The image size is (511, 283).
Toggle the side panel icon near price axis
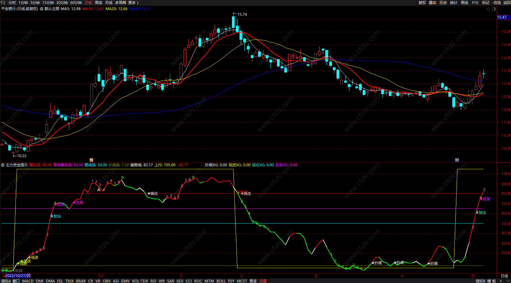[494, 9]
